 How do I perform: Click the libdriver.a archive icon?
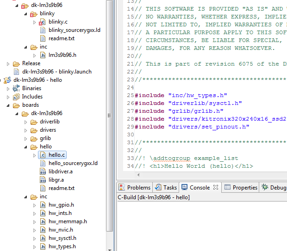point(43,171)
